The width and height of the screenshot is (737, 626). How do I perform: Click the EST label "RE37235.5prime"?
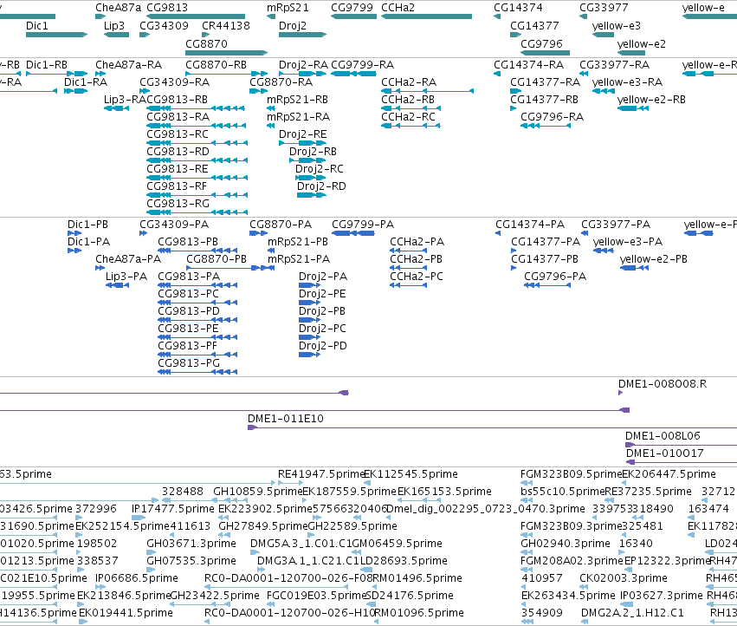[648, 492]
